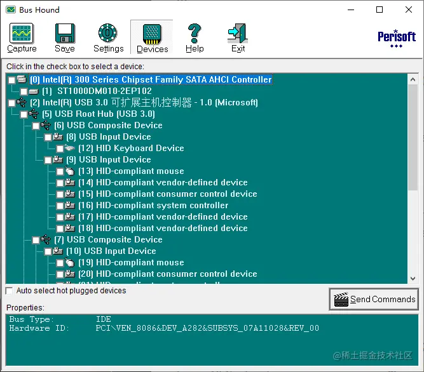The image size is (424, 372).
Task: Click icon of (6) USB Composite Device
Action: click(x=46, y=125)
